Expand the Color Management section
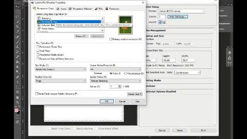 (156, 31)
